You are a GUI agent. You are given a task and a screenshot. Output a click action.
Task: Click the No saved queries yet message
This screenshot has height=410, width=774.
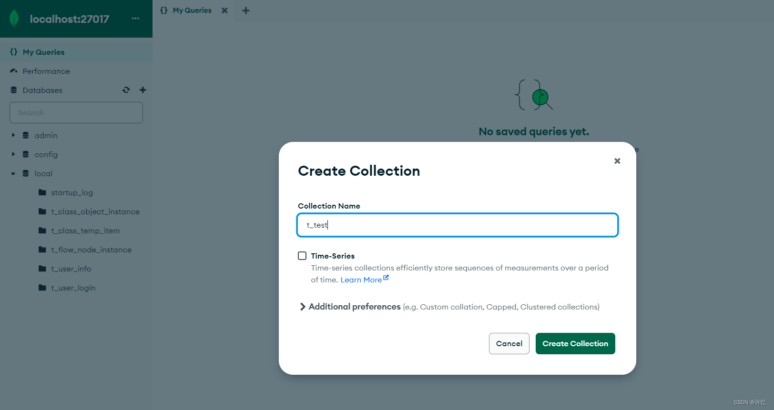(x=534, y=131)
